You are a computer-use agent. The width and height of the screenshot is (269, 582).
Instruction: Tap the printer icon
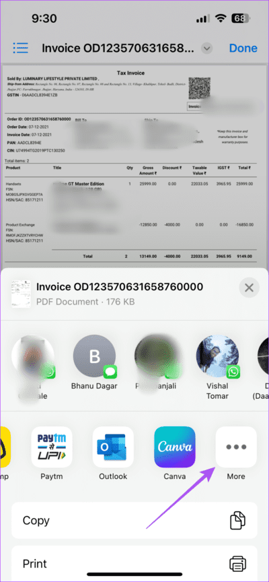[236, 564]
